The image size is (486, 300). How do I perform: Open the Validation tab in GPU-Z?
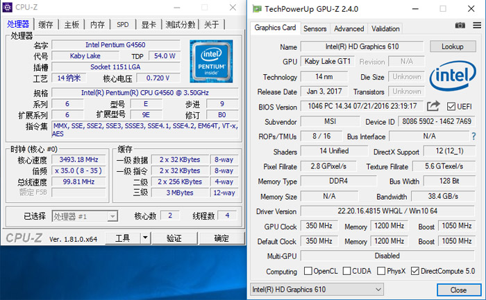pyautogui.click(x=385, y=29)
